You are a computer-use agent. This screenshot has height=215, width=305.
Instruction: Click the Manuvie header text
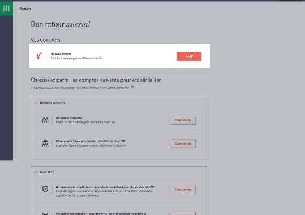click(25, 9)
